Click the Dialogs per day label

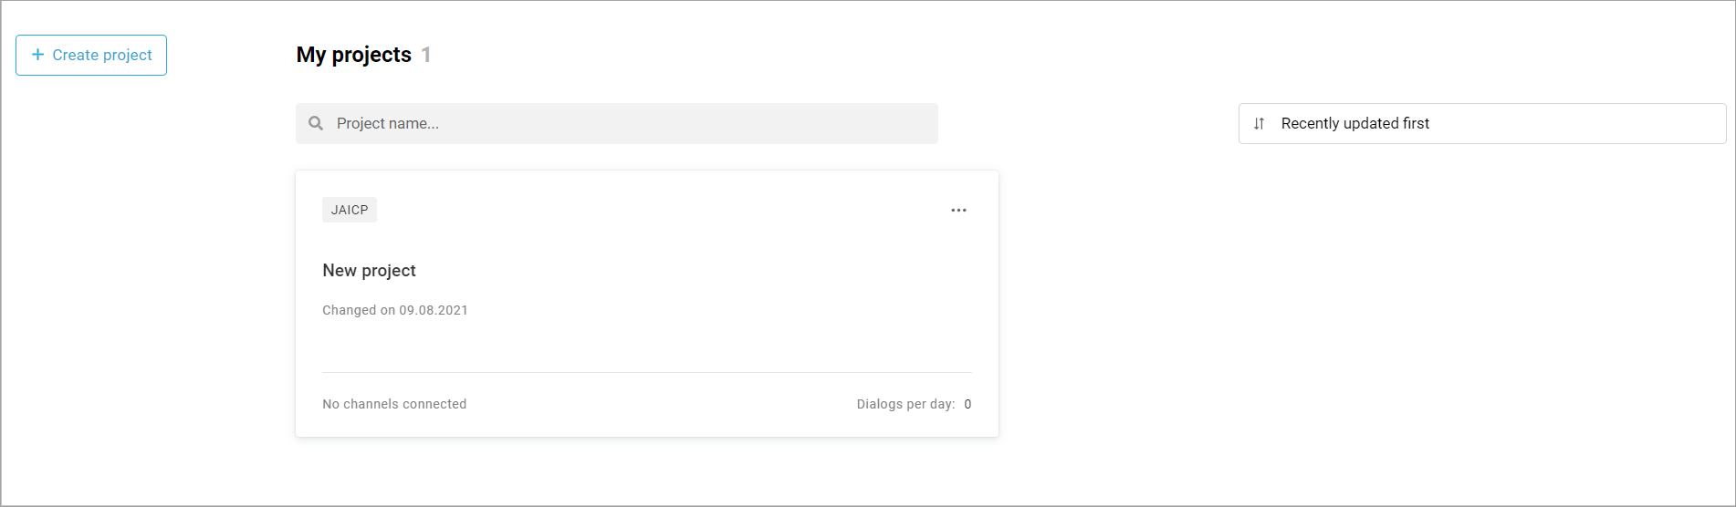click(905, 404)
